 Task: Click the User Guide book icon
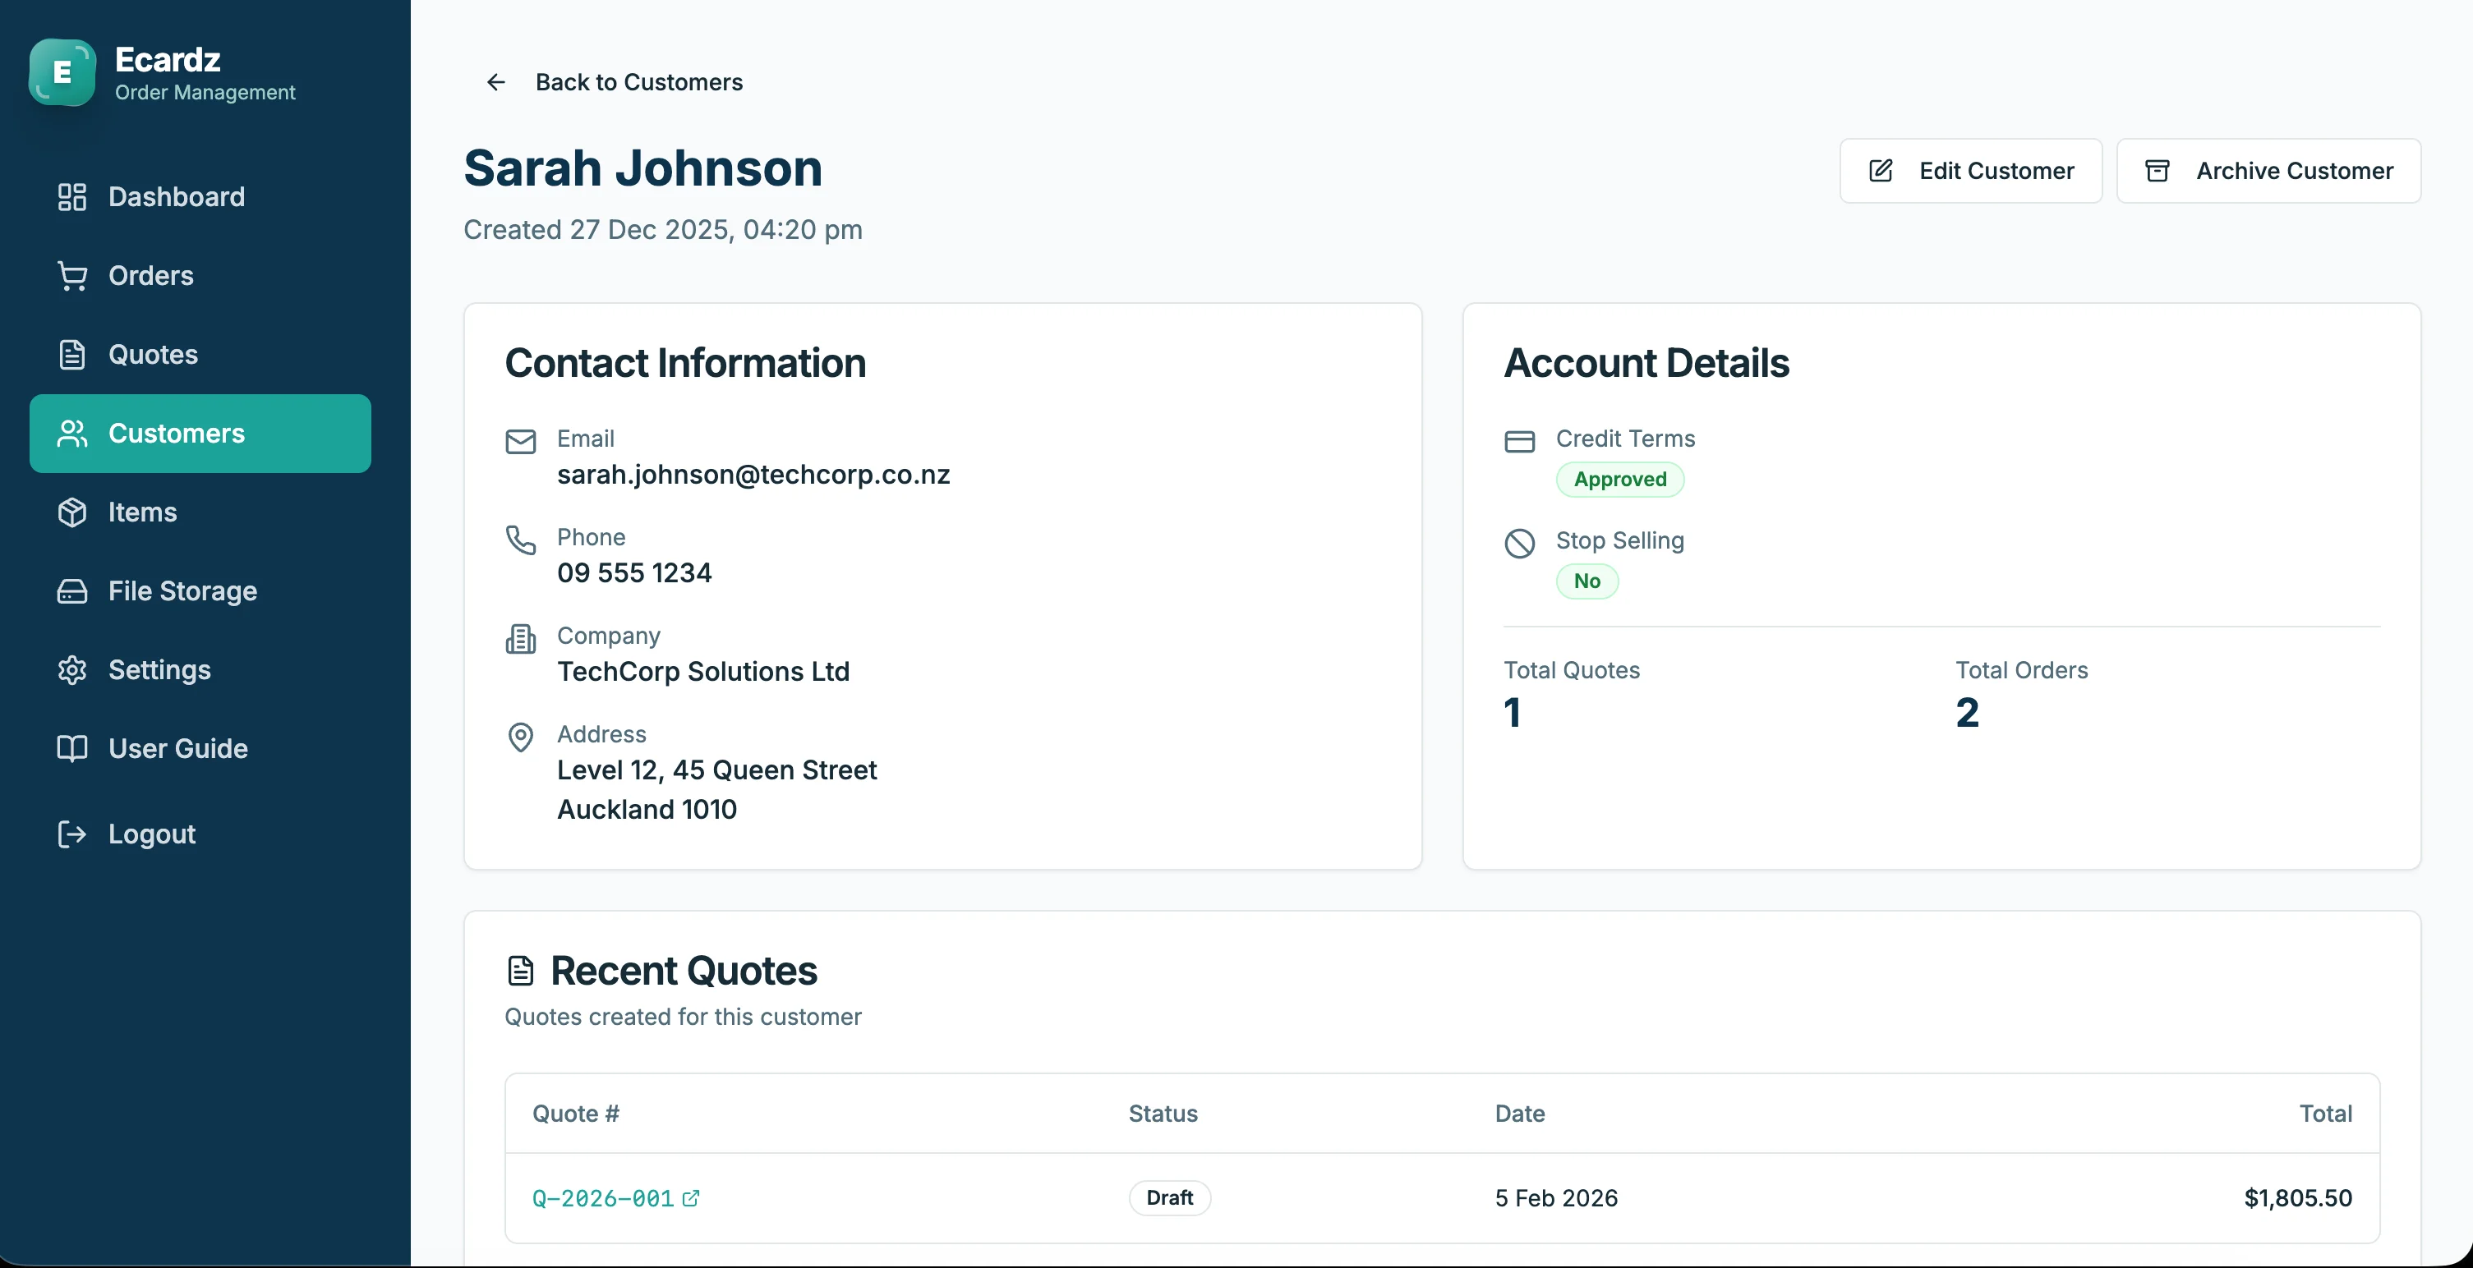click(72, 748)
